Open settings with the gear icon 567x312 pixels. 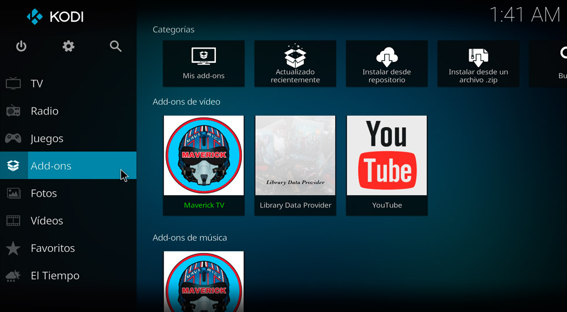point(68,46)
